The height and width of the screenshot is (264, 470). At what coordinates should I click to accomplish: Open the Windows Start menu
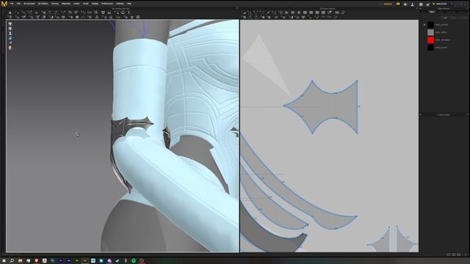[4, 261]
